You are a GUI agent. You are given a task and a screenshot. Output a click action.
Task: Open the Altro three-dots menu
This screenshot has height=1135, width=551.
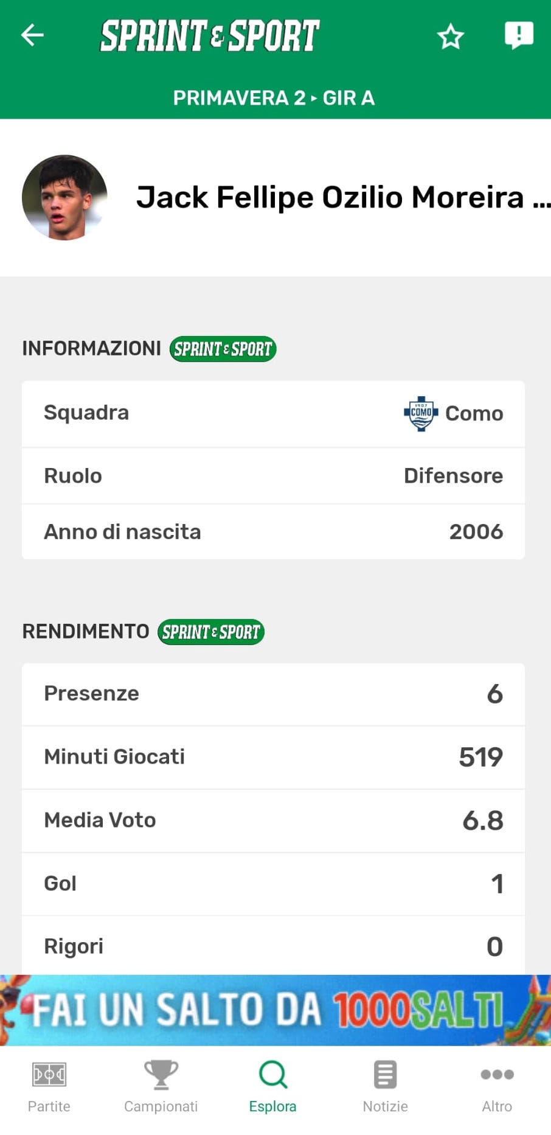(497, 1075)
